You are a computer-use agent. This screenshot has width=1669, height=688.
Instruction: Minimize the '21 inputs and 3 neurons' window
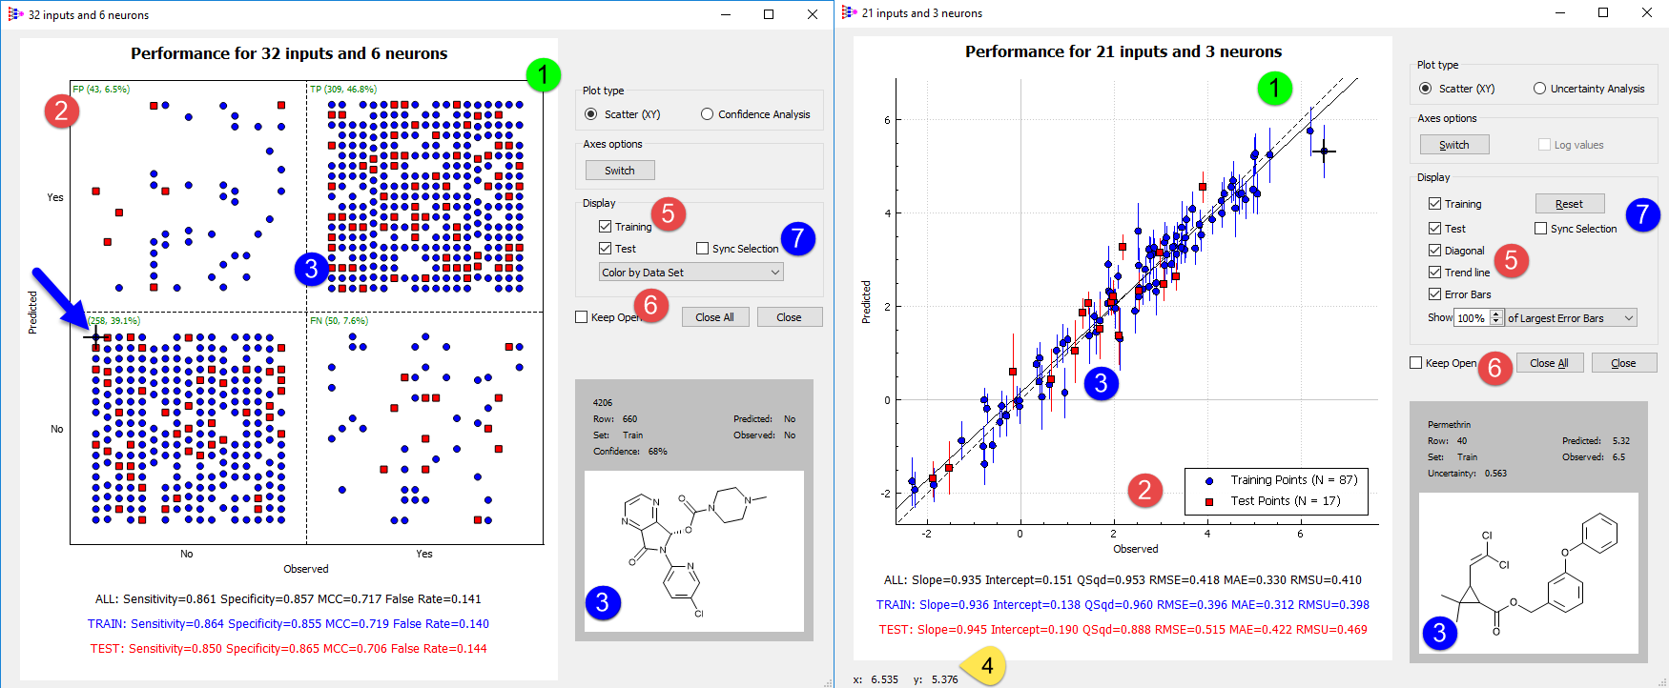pyautogui.click(x=1560, y=12)
